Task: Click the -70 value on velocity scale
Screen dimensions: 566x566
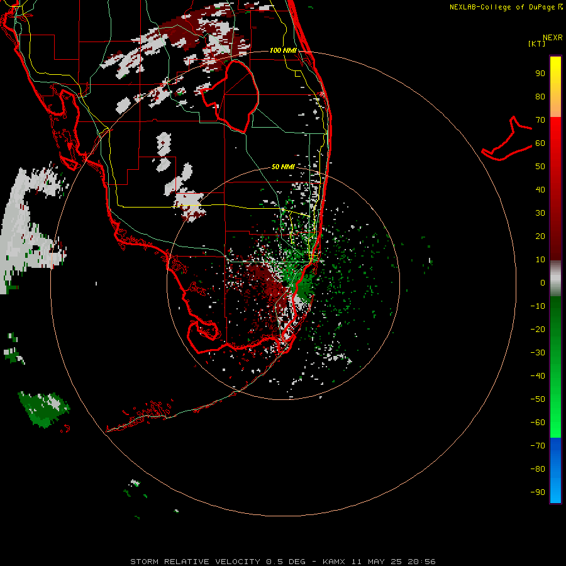Action: (538, 446)
